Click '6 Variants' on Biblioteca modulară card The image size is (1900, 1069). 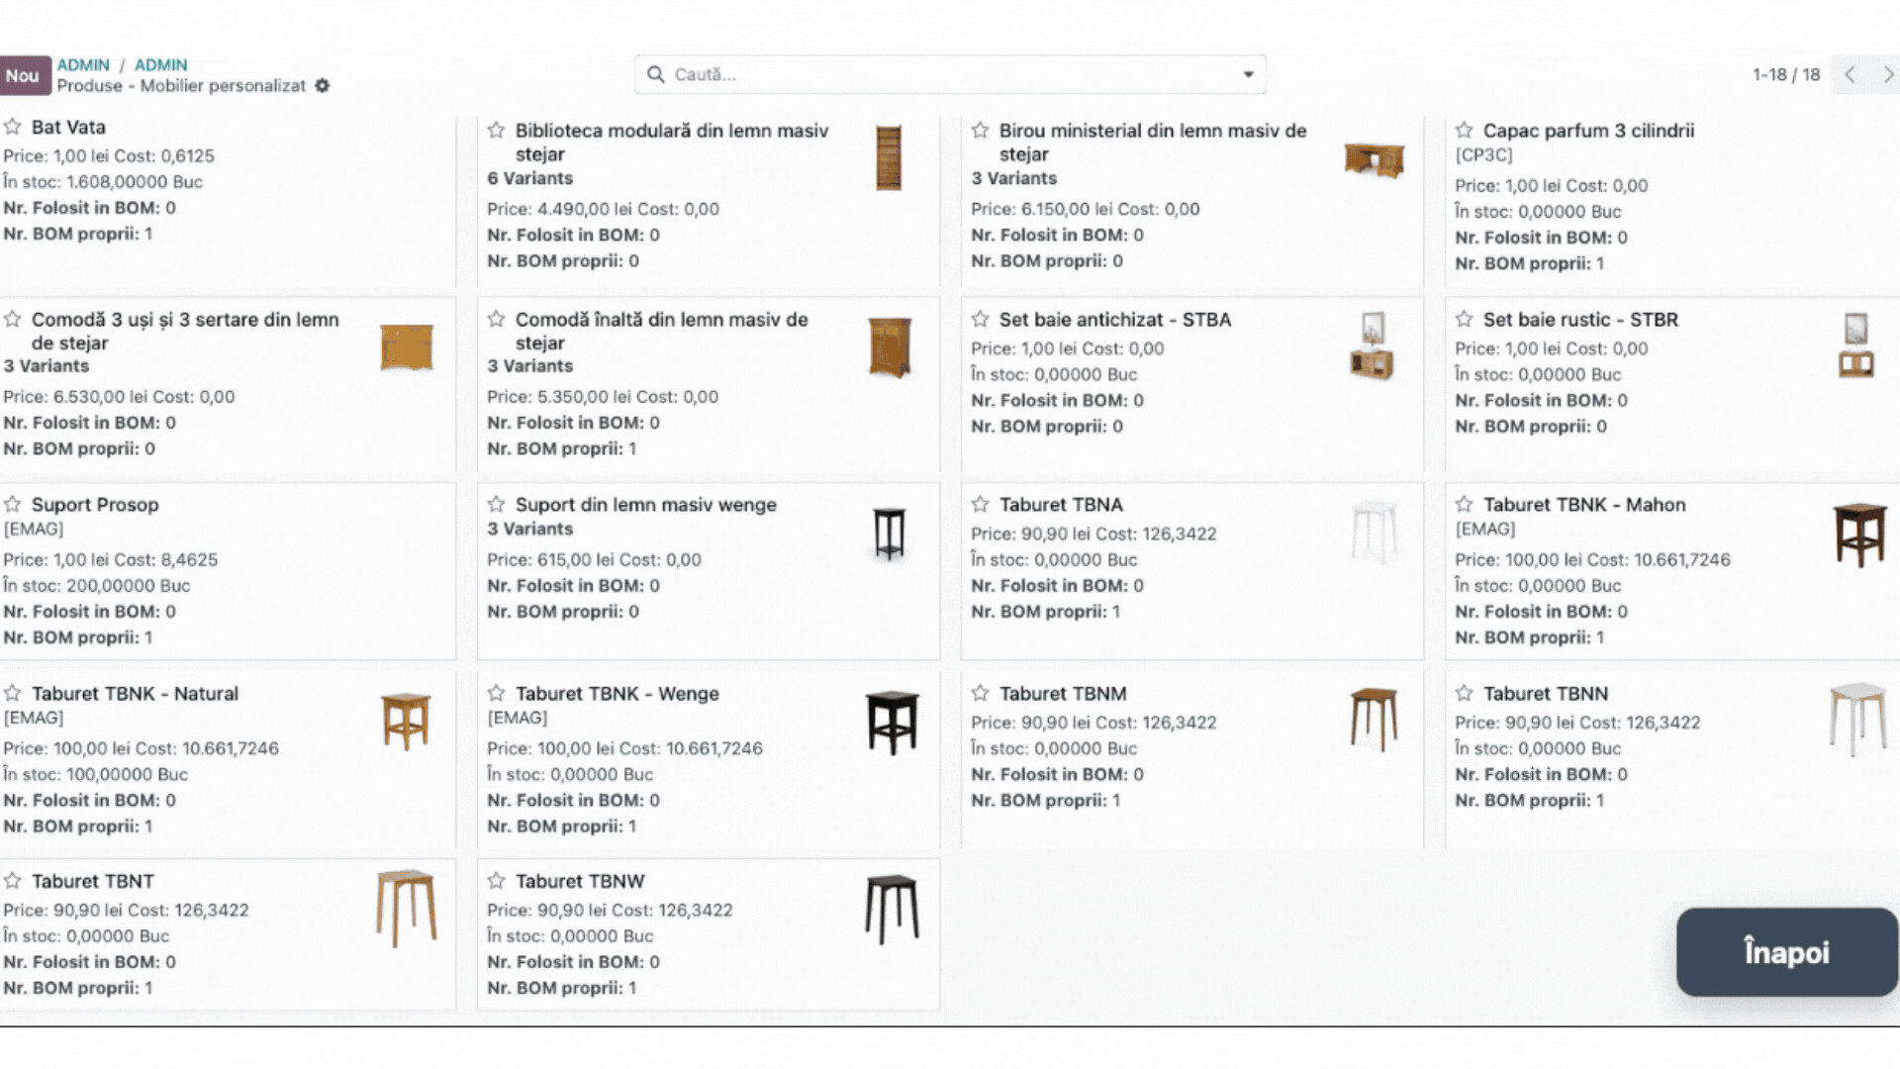(529, 178)
